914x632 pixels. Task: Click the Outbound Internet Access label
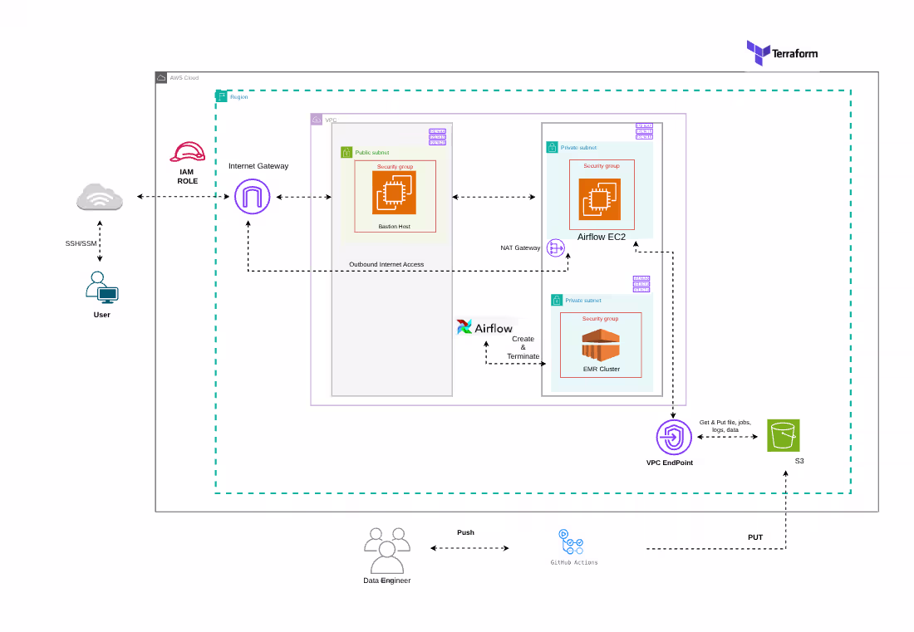386,264
